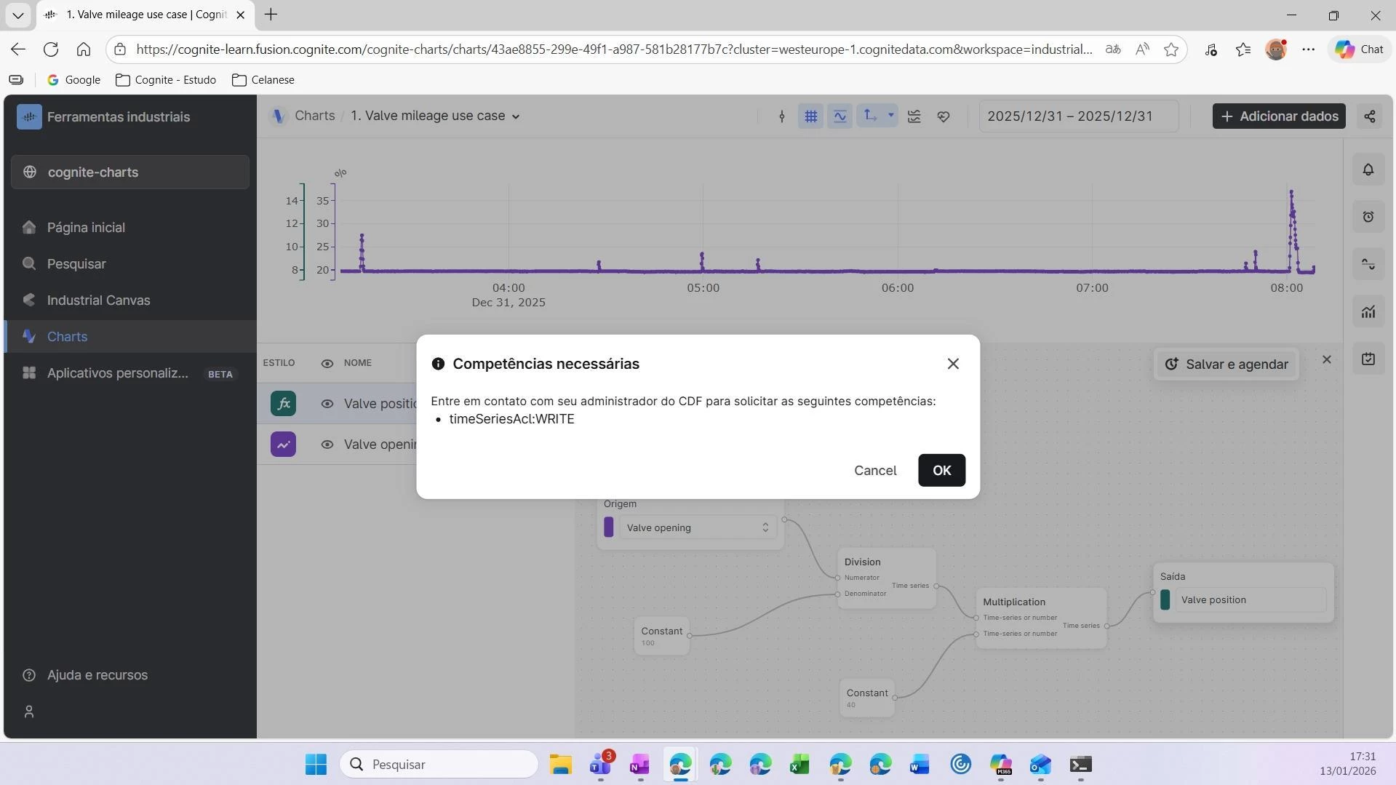This screenshot has height=785, width=1396.
Task: Click the translate page icon
Action: click(x=1113, y=49)
